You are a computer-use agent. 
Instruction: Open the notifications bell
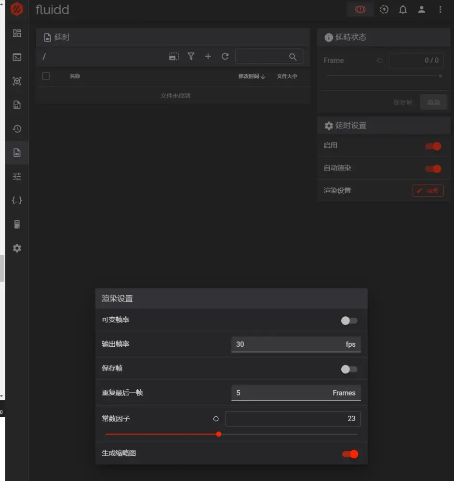403,10
